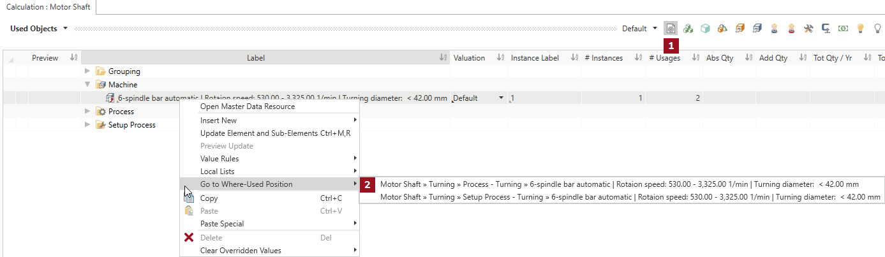Choose Open Master Data Resource from context menu
885x257 pixels.
[x=248, y=106]
